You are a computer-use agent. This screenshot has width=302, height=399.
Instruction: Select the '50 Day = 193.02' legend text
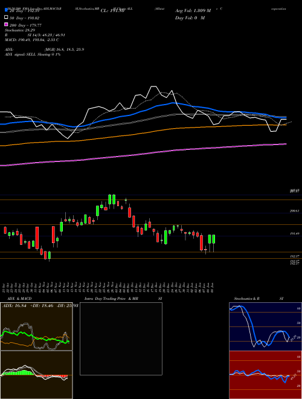(x=25, y=18)
